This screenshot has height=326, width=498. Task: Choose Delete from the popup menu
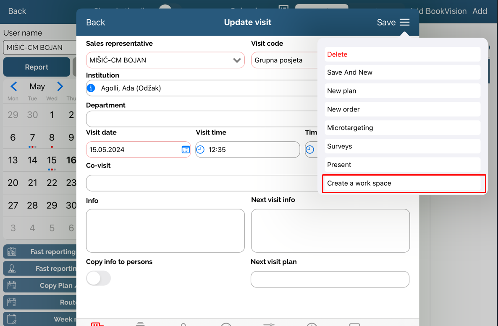coord(402,54)
